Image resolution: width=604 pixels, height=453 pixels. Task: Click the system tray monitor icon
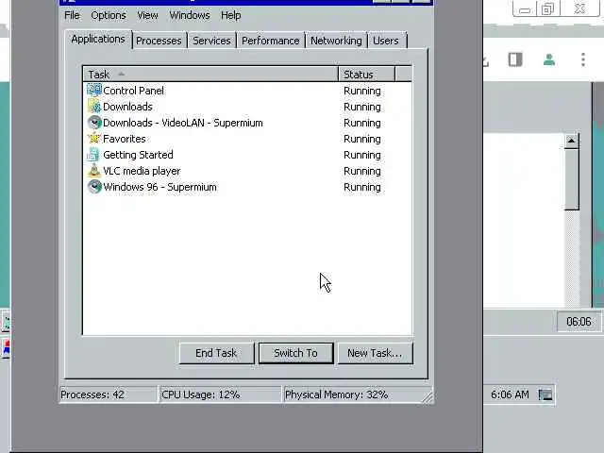[545, 394]
